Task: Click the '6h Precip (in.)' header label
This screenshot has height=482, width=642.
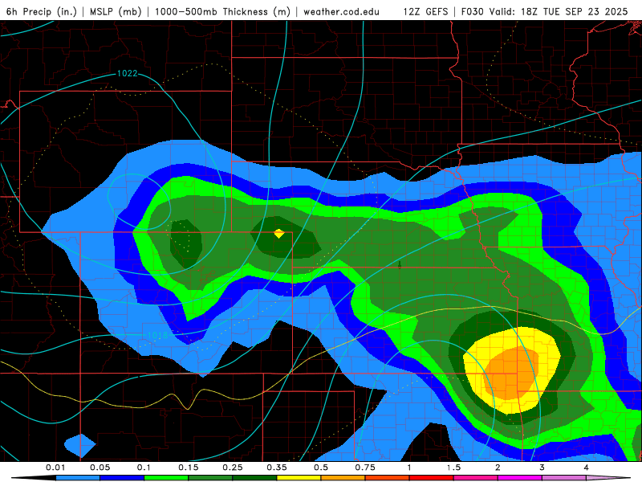Action: pos(42,12)
